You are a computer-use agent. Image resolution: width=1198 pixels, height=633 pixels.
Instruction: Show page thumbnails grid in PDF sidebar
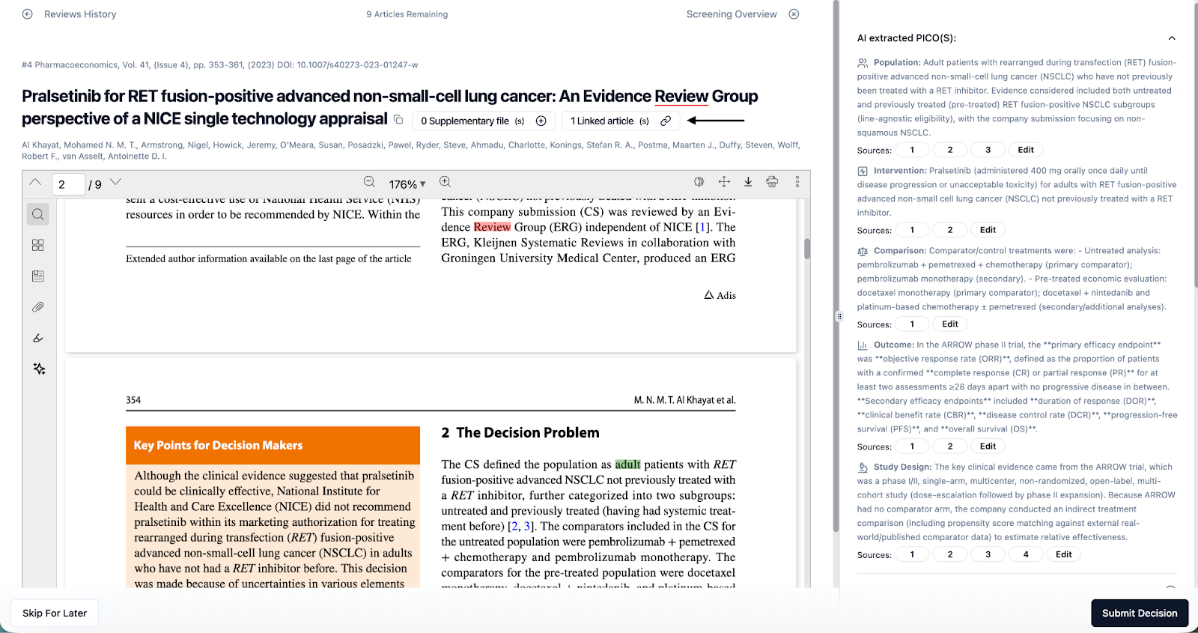[x=38, y=246]
